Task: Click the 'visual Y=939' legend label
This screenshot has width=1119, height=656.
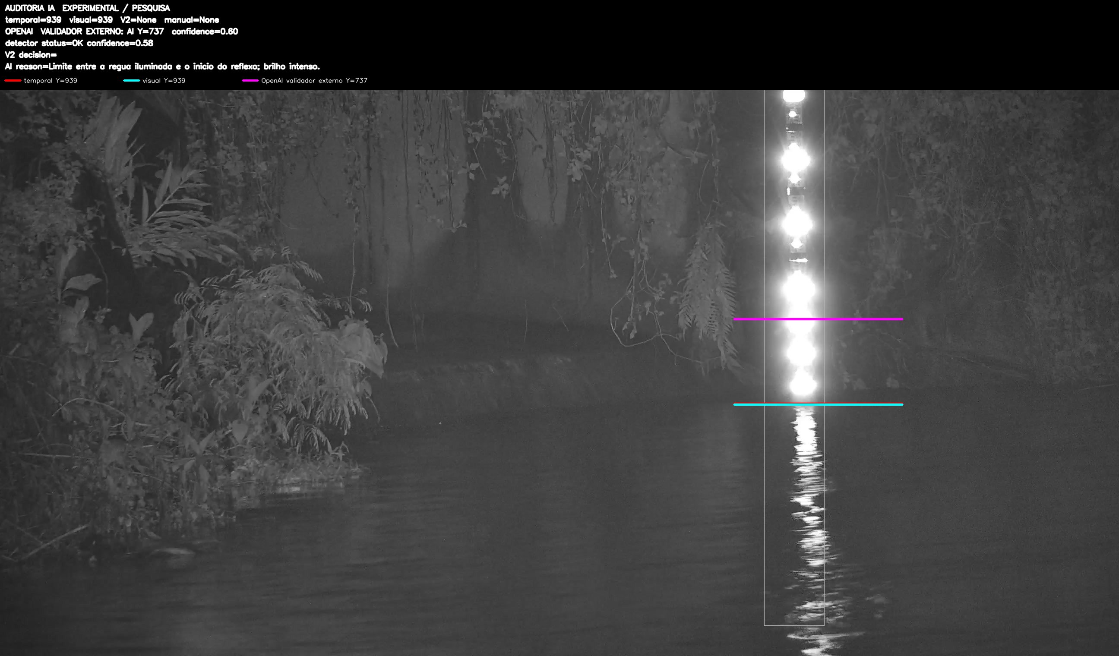Action: (164, 80)
